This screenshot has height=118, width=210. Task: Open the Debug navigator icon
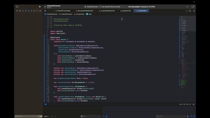(x=34, y=11)
